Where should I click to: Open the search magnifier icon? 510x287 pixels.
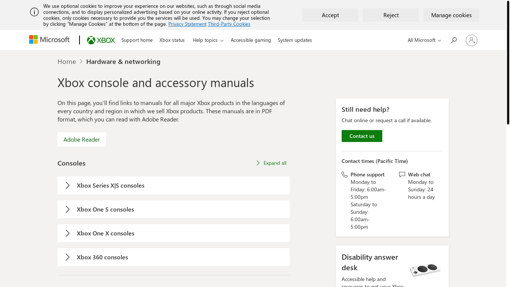[x=453, y=40]
